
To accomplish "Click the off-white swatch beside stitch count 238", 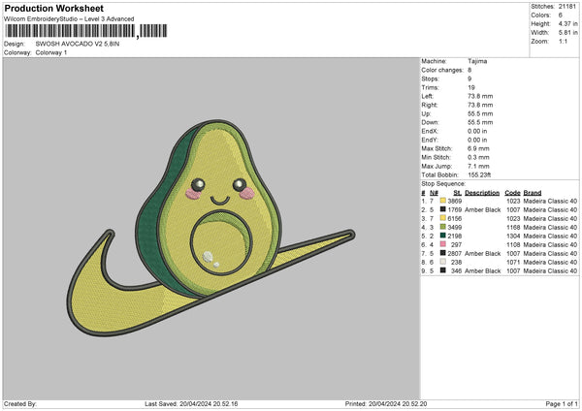I will (443, 262).
